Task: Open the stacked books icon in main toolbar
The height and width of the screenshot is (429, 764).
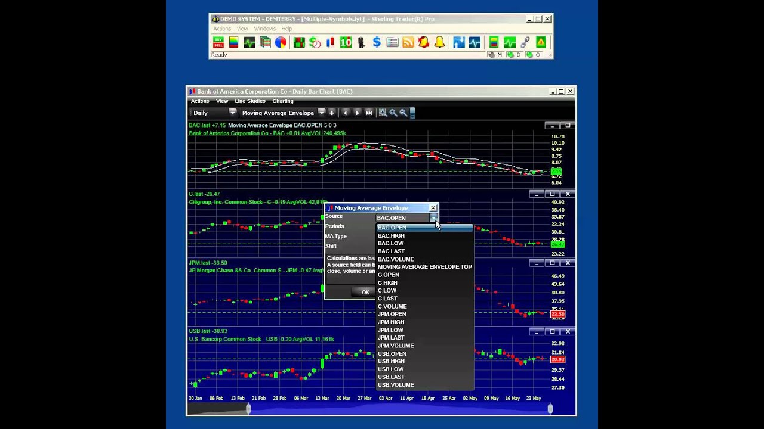Action: click(x=265, y=42)
